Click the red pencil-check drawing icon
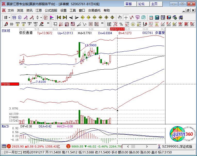 6,24
